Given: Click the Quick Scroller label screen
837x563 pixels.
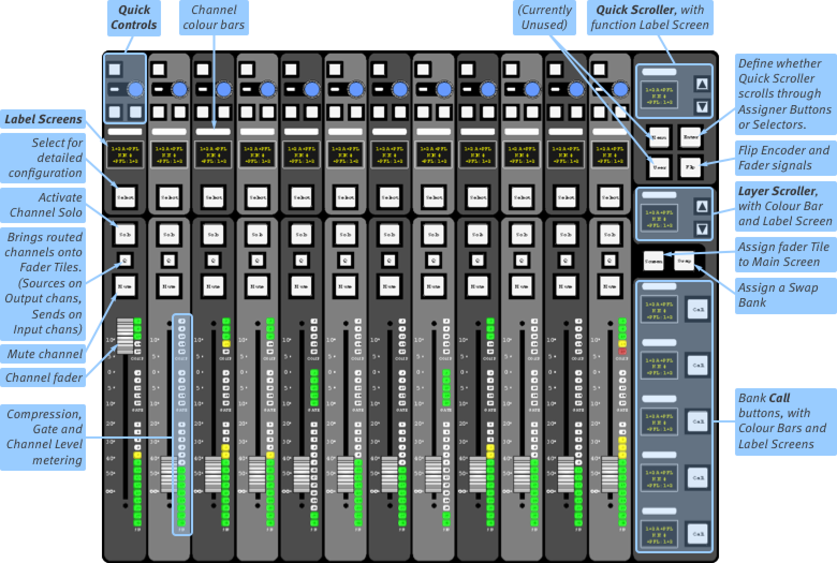Looking at the screenshot, I should click(x=659, y=95).
